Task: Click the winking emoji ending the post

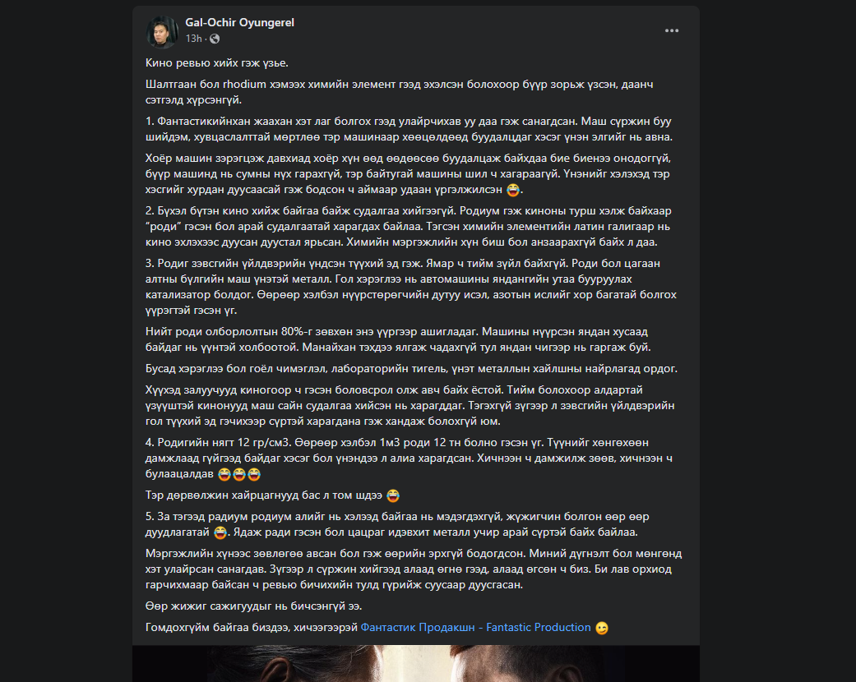Action: click(x=602, y=628)
